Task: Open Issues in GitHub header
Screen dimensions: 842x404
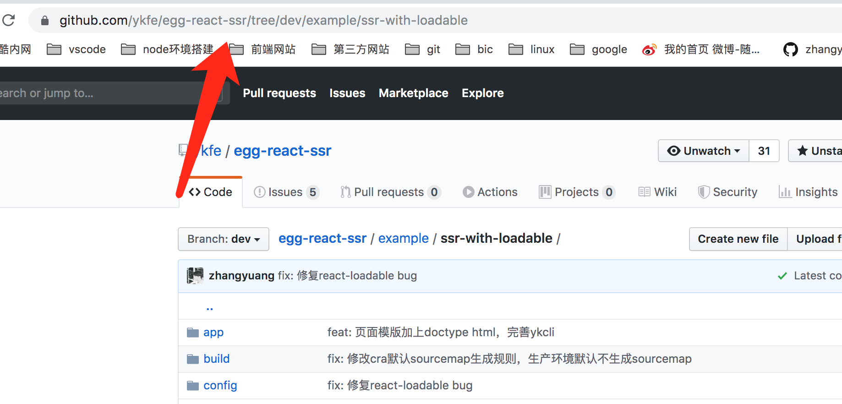Action: [x=347, y=93]
